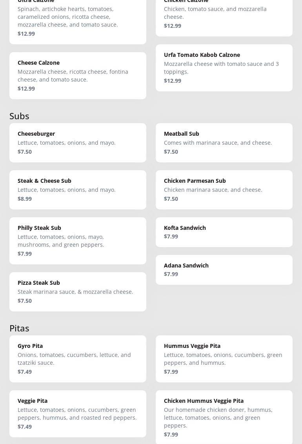Open the Ultra Calzone menu item

click(x=78, y=20)
